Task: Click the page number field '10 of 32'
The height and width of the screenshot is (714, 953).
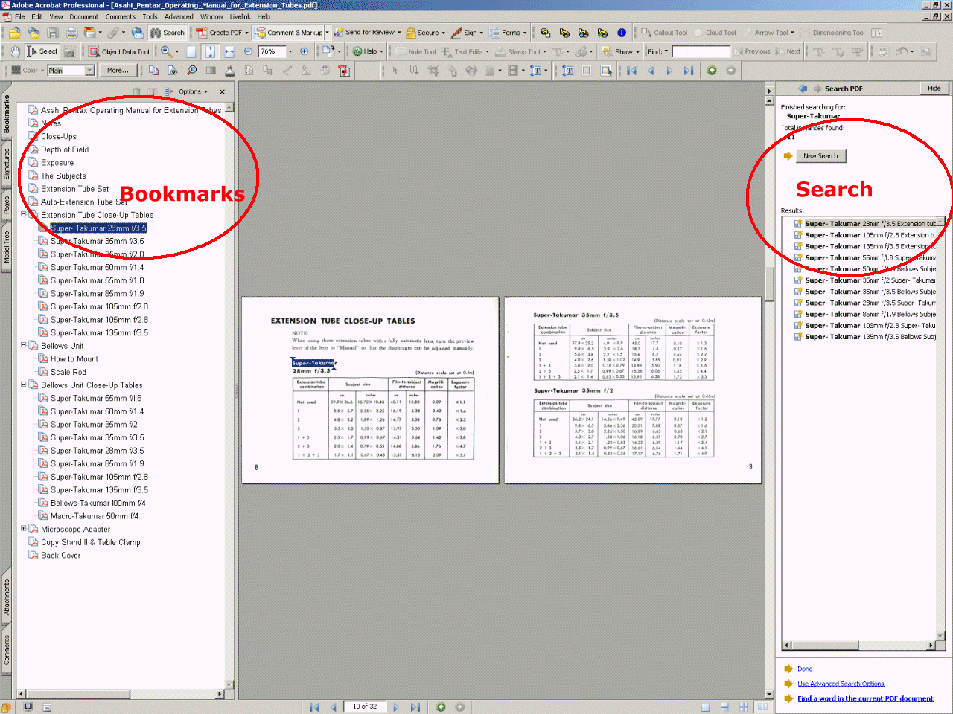Action: pos(365,707)
